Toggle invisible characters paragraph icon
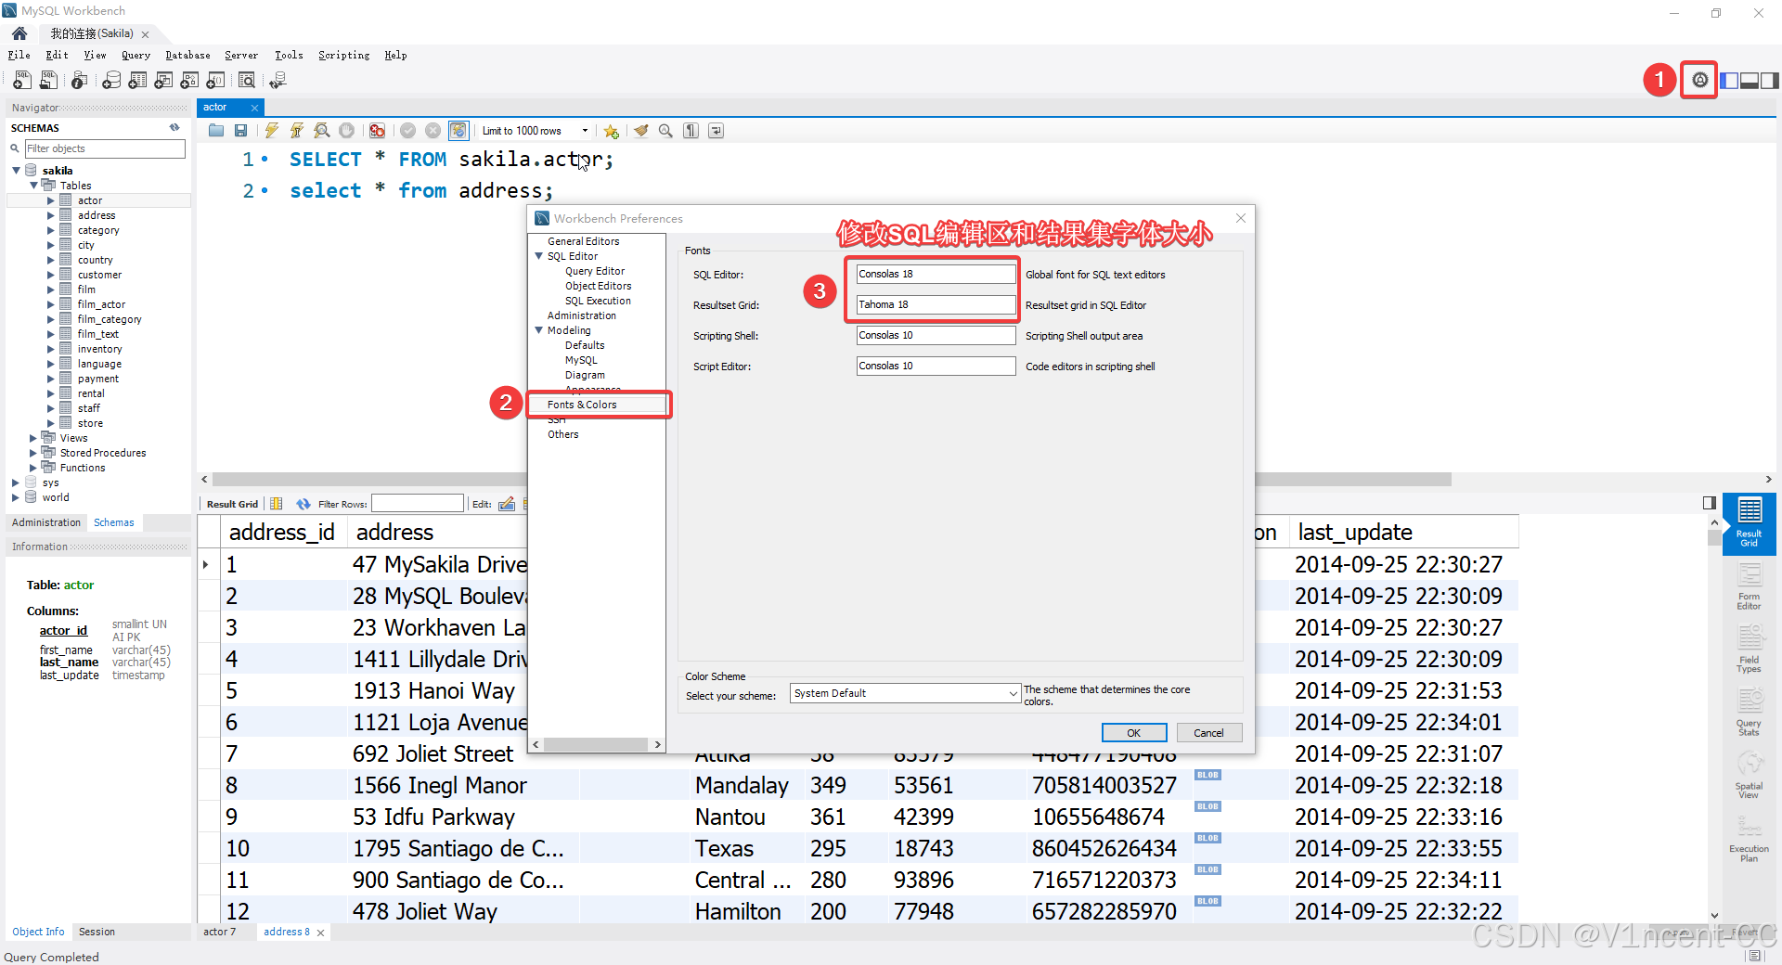The width and height of the screenshot is (1782, 965). [x=691, y=131]
